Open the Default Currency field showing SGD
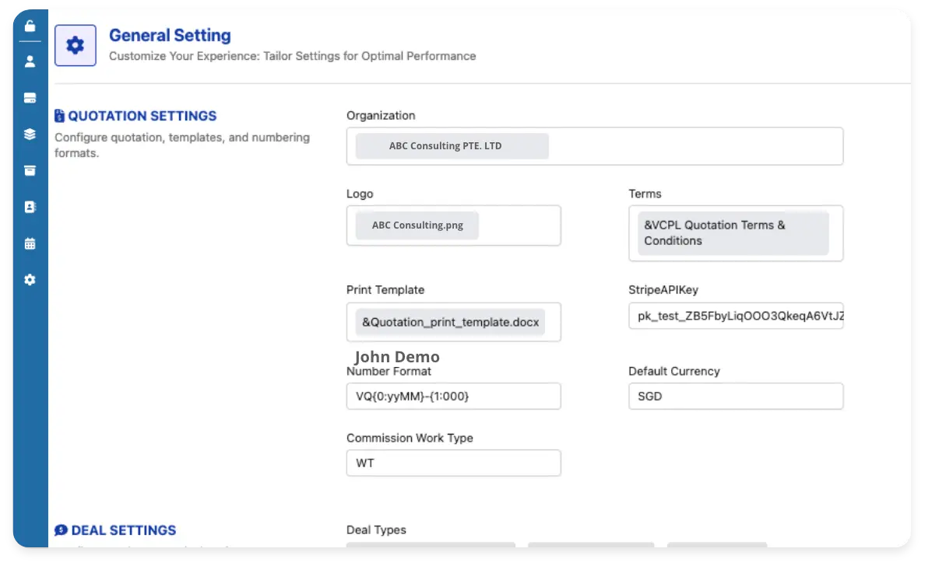The height and width of the screenshot is (566, 925). click(x=736, y=397)
